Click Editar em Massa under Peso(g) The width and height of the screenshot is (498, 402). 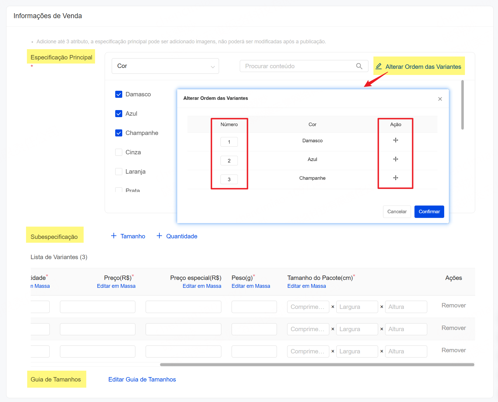[251, 286]
